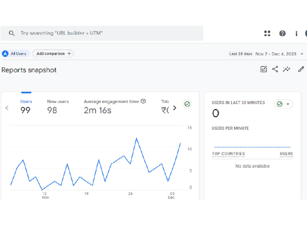307x230 pixels.
Task: Focus the search field reading URL builder
Action: (102, 33)
